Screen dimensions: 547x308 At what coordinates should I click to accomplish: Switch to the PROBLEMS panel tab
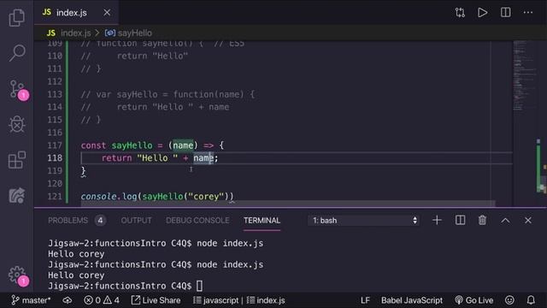point(68,221)
